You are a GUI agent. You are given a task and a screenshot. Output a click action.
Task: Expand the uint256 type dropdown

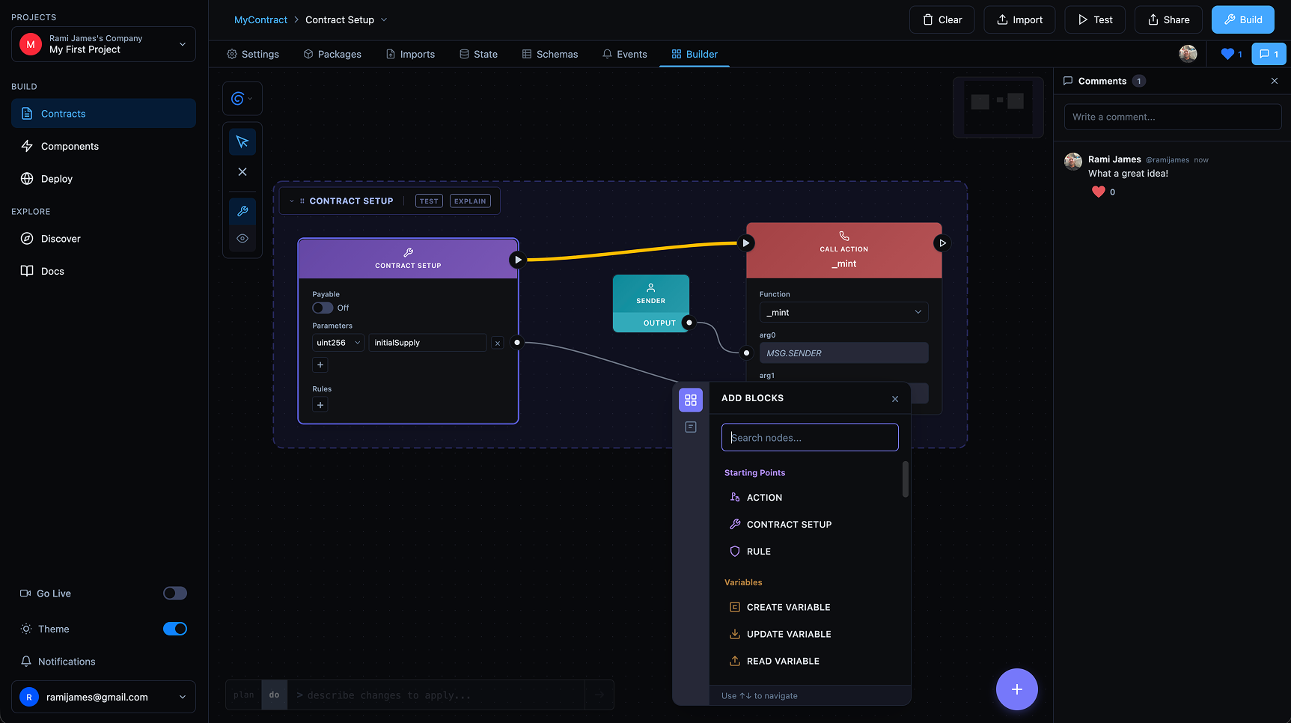tap(338, 343)
